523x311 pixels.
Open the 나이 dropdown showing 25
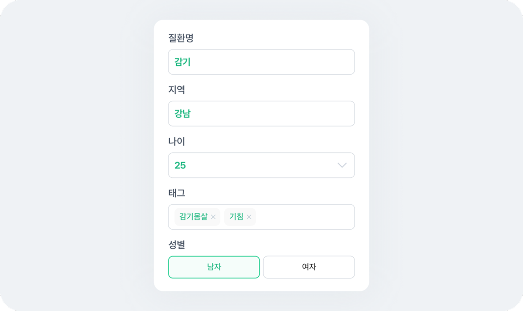click(261, 165)
